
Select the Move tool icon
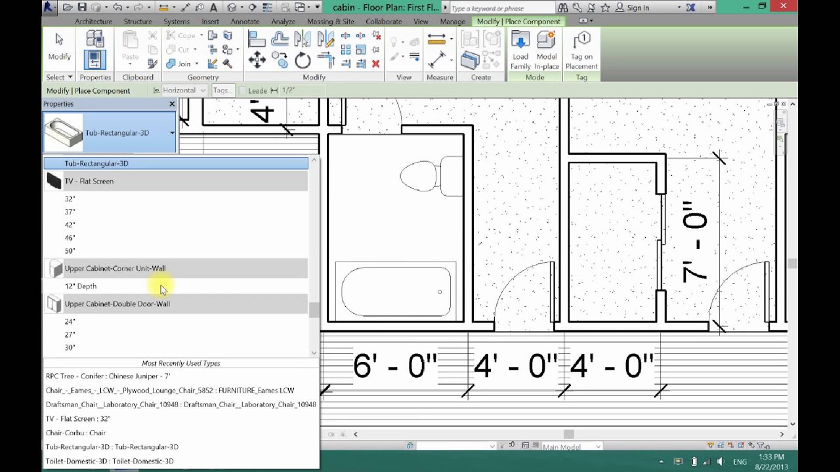[x=257, y=61]
